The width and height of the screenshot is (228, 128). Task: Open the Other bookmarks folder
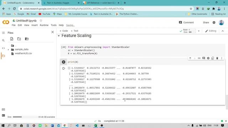[x=197, y=14]
